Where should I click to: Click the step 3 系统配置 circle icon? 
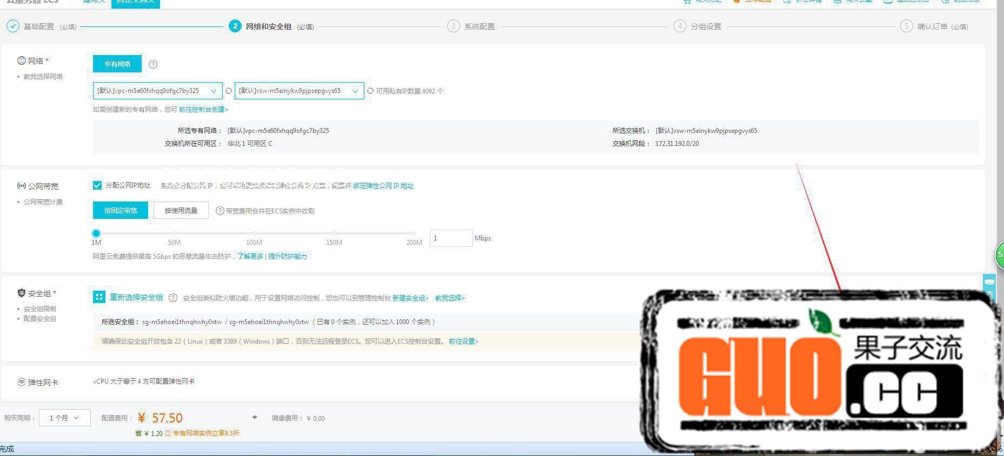pos(453,26)
